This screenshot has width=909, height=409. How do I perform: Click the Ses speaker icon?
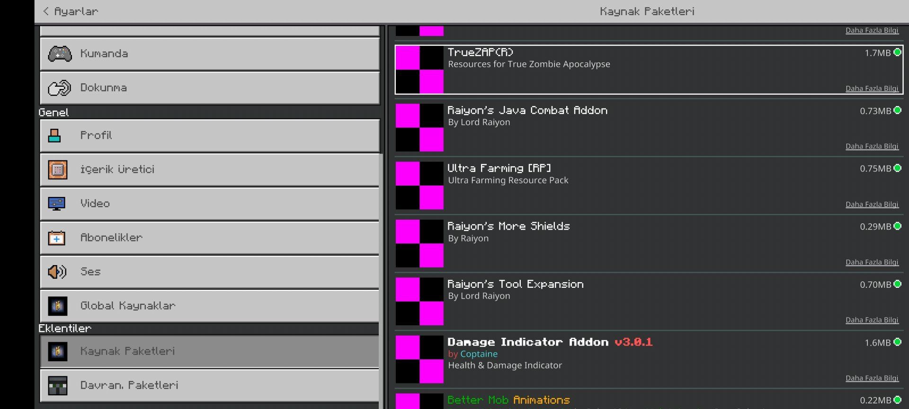tap(57, 272)
